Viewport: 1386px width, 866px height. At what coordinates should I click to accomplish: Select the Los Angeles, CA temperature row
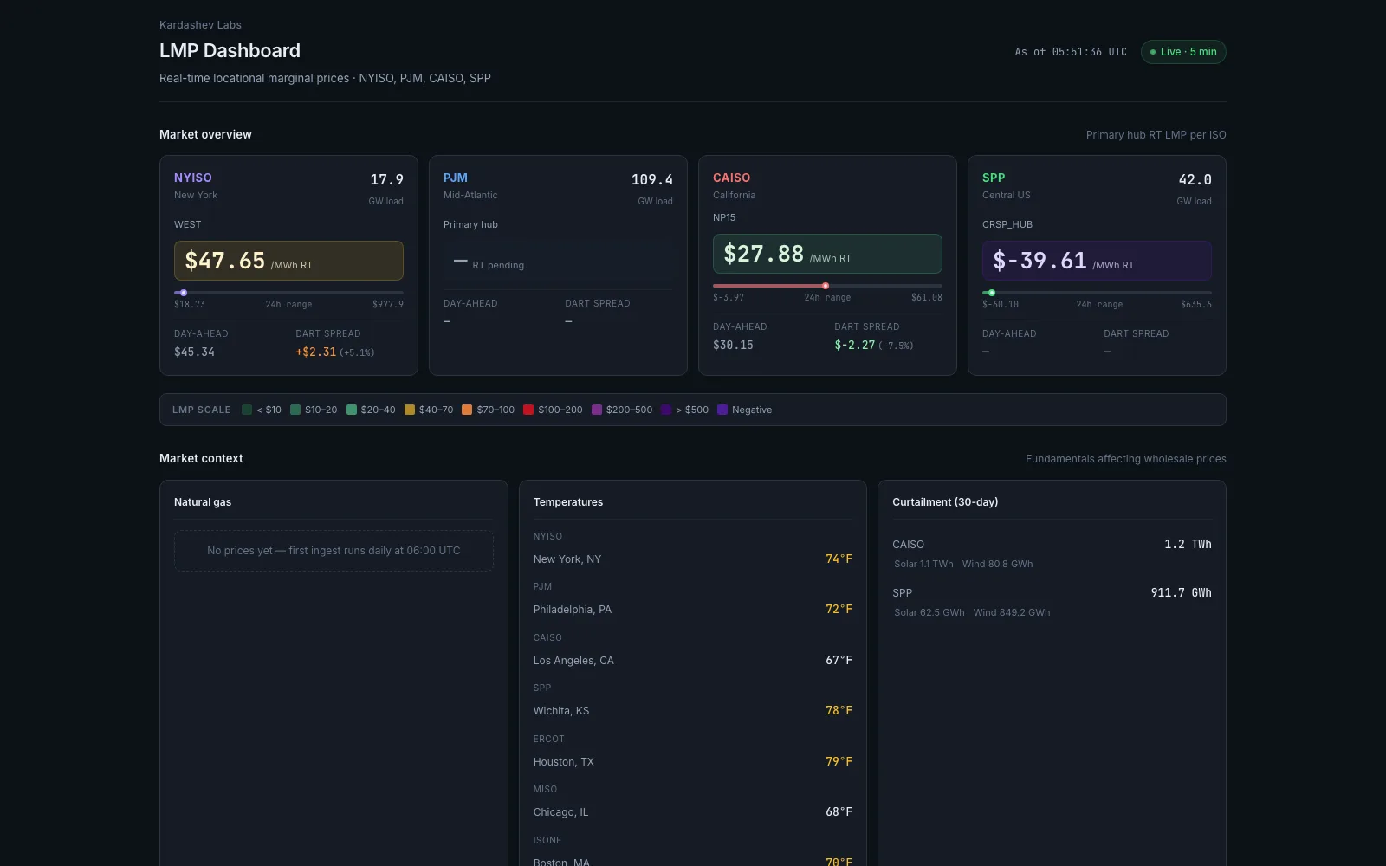pos(693,661)
